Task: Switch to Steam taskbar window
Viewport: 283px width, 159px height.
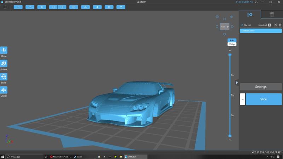Action: coord(84,157)
